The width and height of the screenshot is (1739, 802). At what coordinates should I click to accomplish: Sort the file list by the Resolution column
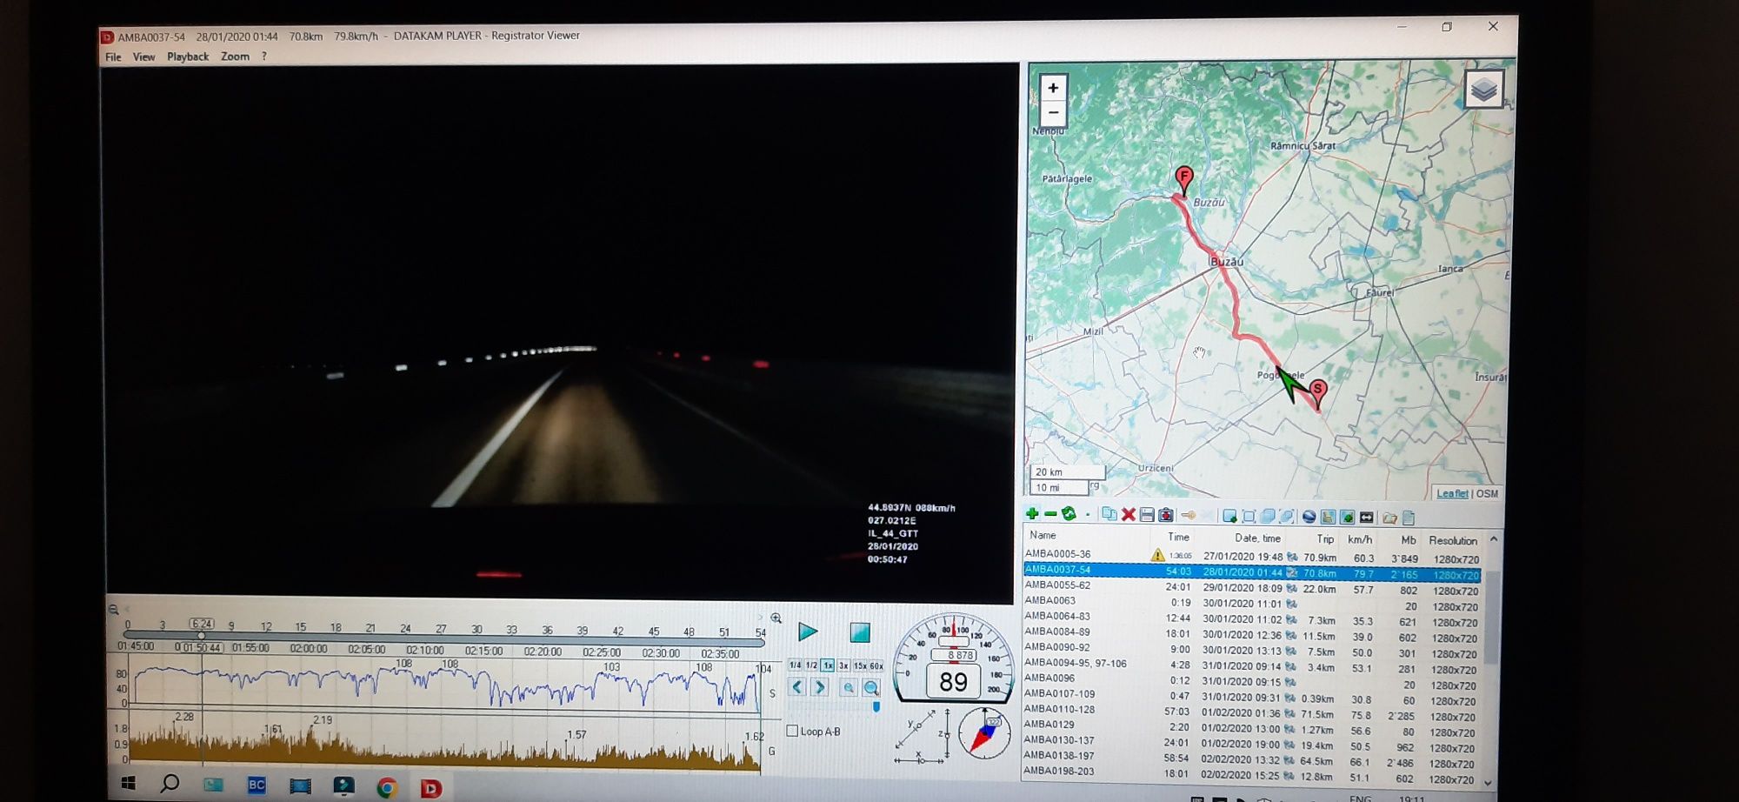(1452, 540)
